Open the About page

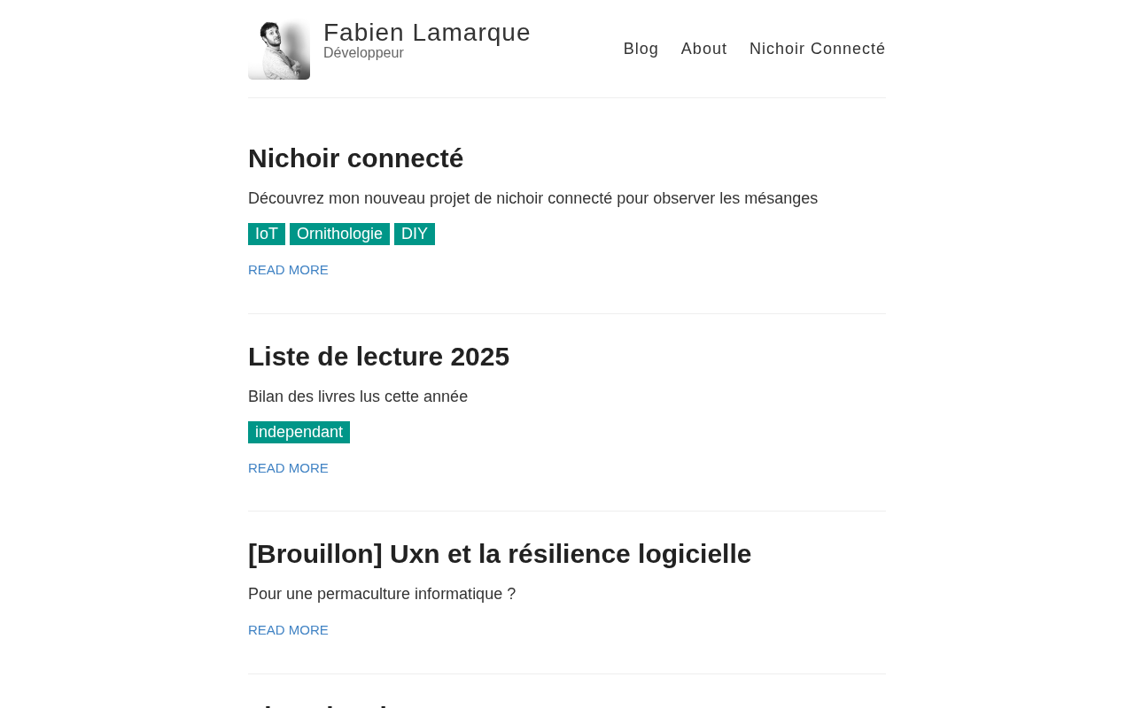pyautogui.click(x=703, y=49)
